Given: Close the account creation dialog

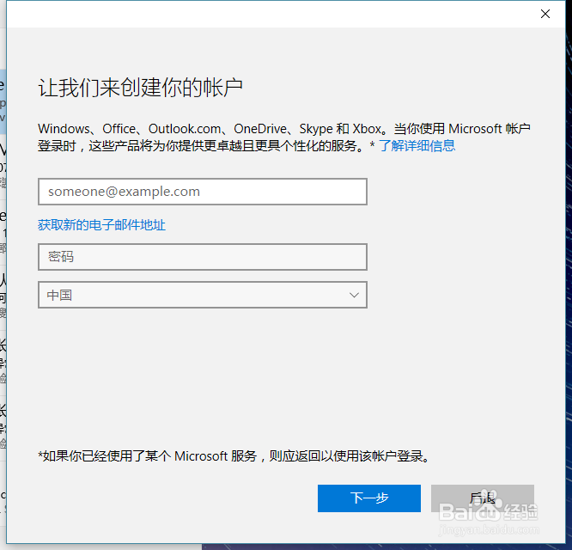Looking at the screenshot, I should point(545,14).
